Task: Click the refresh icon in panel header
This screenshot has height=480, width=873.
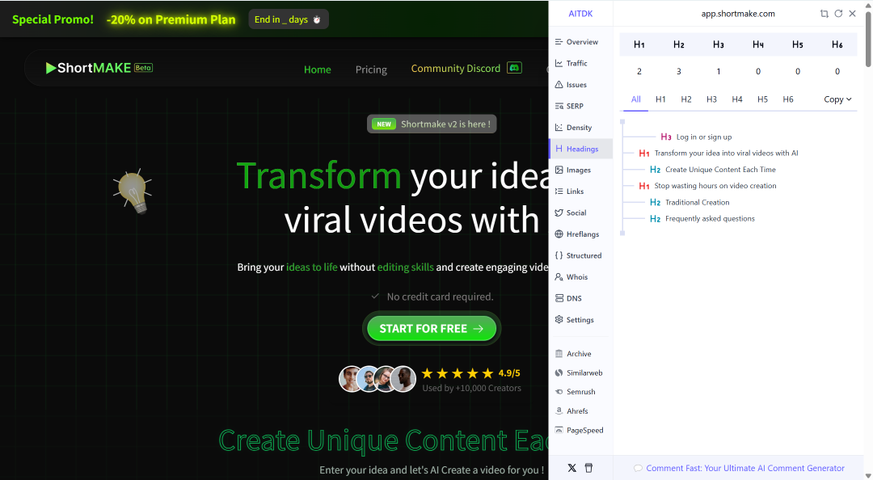Action: 838,14
